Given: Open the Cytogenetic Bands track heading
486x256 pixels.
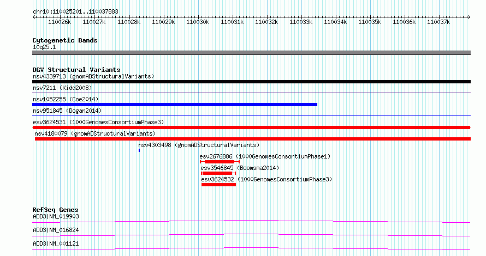Looking at the screenshot, I should pyautogui.click(x=65, y=40).
